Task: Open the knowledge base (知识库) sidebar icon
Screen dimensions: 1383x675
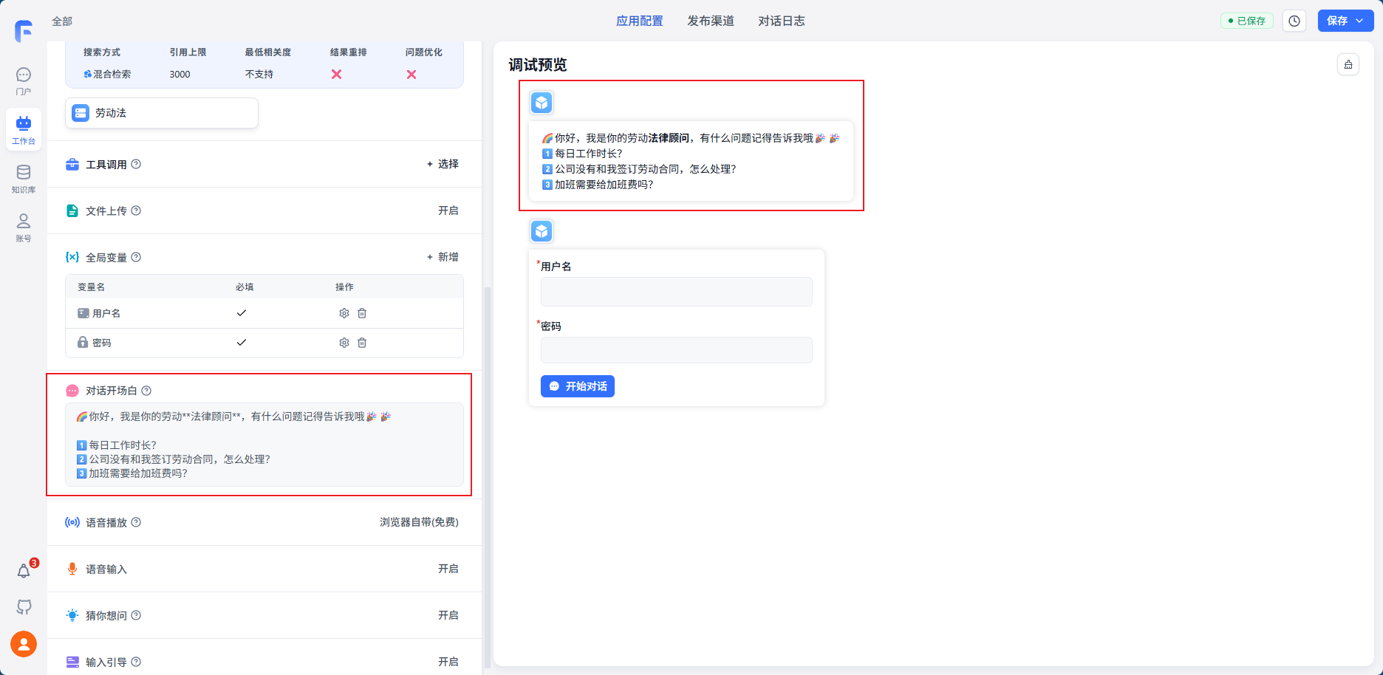Action: coord(24,179)
